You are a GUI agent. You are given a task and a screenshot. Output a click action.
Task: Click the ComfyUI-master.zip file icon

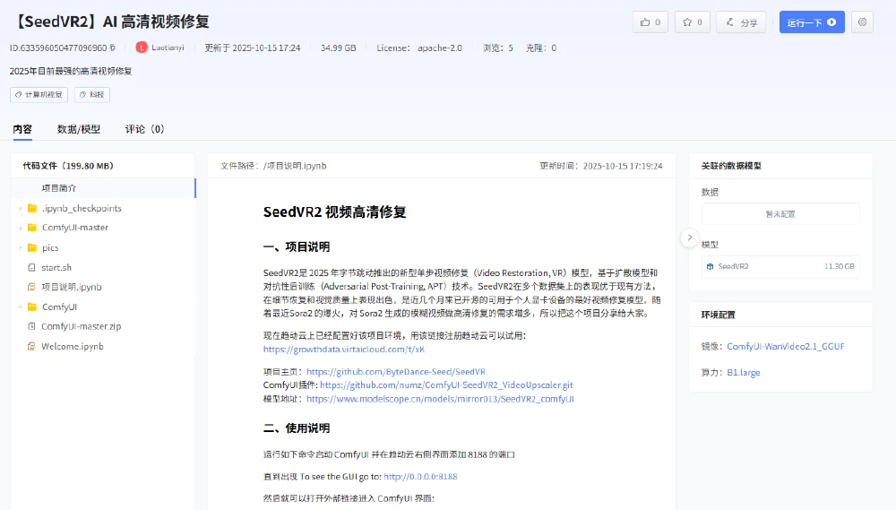pyautogui.click(x=31, y=326)
